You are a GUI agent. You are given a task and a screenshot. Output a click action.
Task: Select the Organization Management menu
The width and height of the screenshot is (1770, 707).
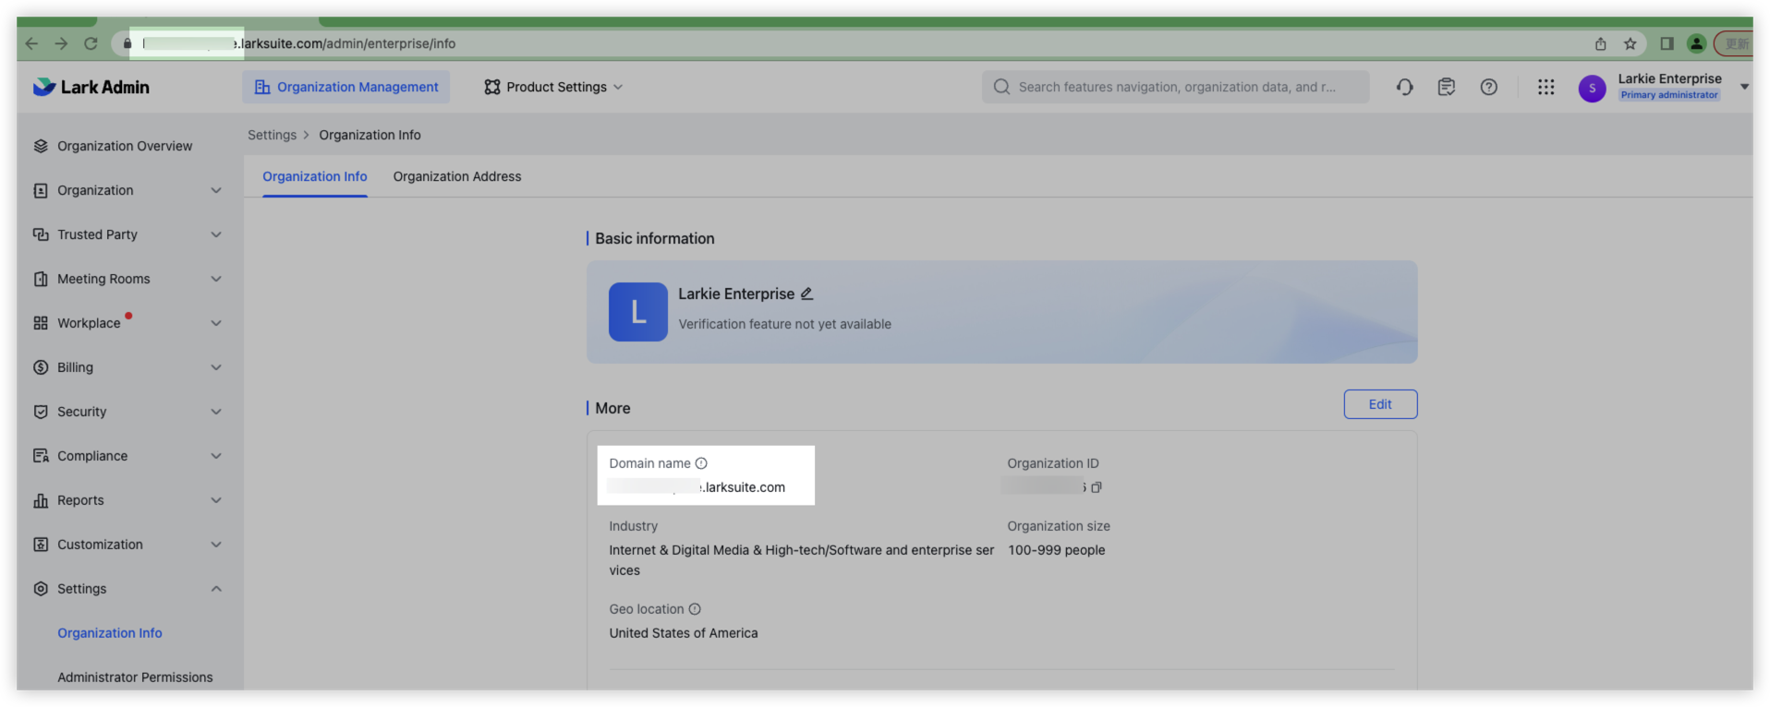point(346,87)
